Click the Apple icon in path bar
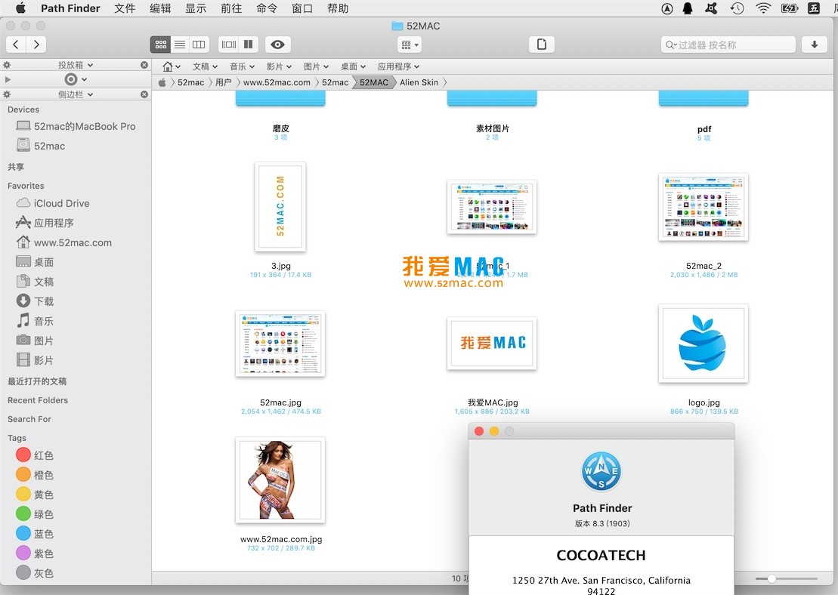The height and width of the screenshot is (595, 838). (162, 82)
